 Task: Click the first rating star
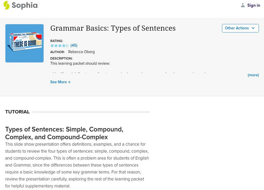click(52, 46)
